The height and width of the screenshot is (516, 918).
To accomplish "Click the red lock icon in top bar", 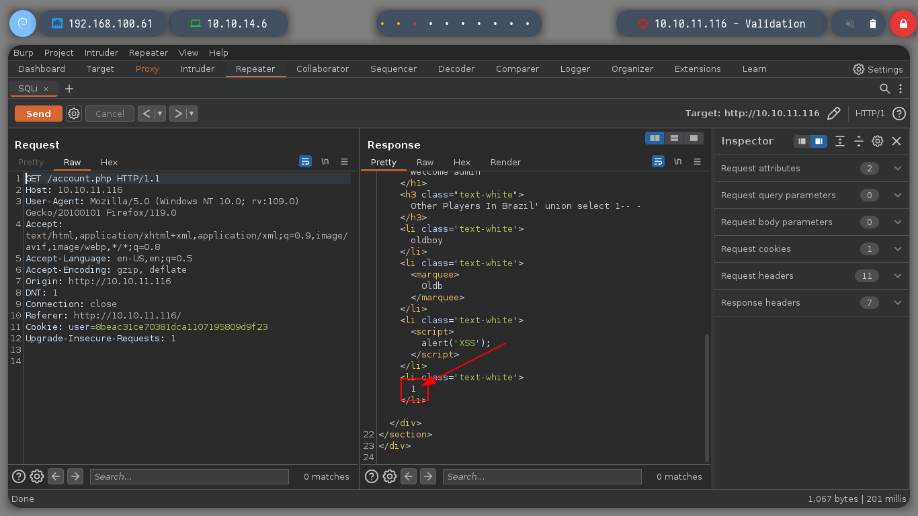I will (903, 24).
